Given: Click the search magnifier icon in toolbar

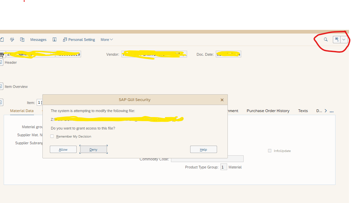Looking at the screenshot, I should [325, 40].
